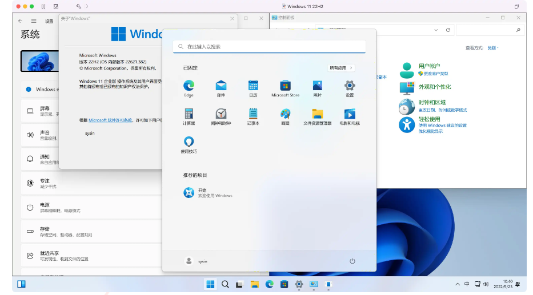
Task: Open User Accounts (用户帐户) in Control Panel
Action: [429, 66]
